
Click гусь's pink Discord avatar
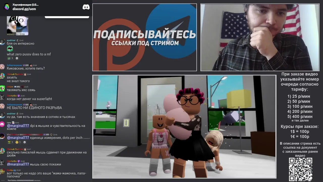click(x=2, y=124)
